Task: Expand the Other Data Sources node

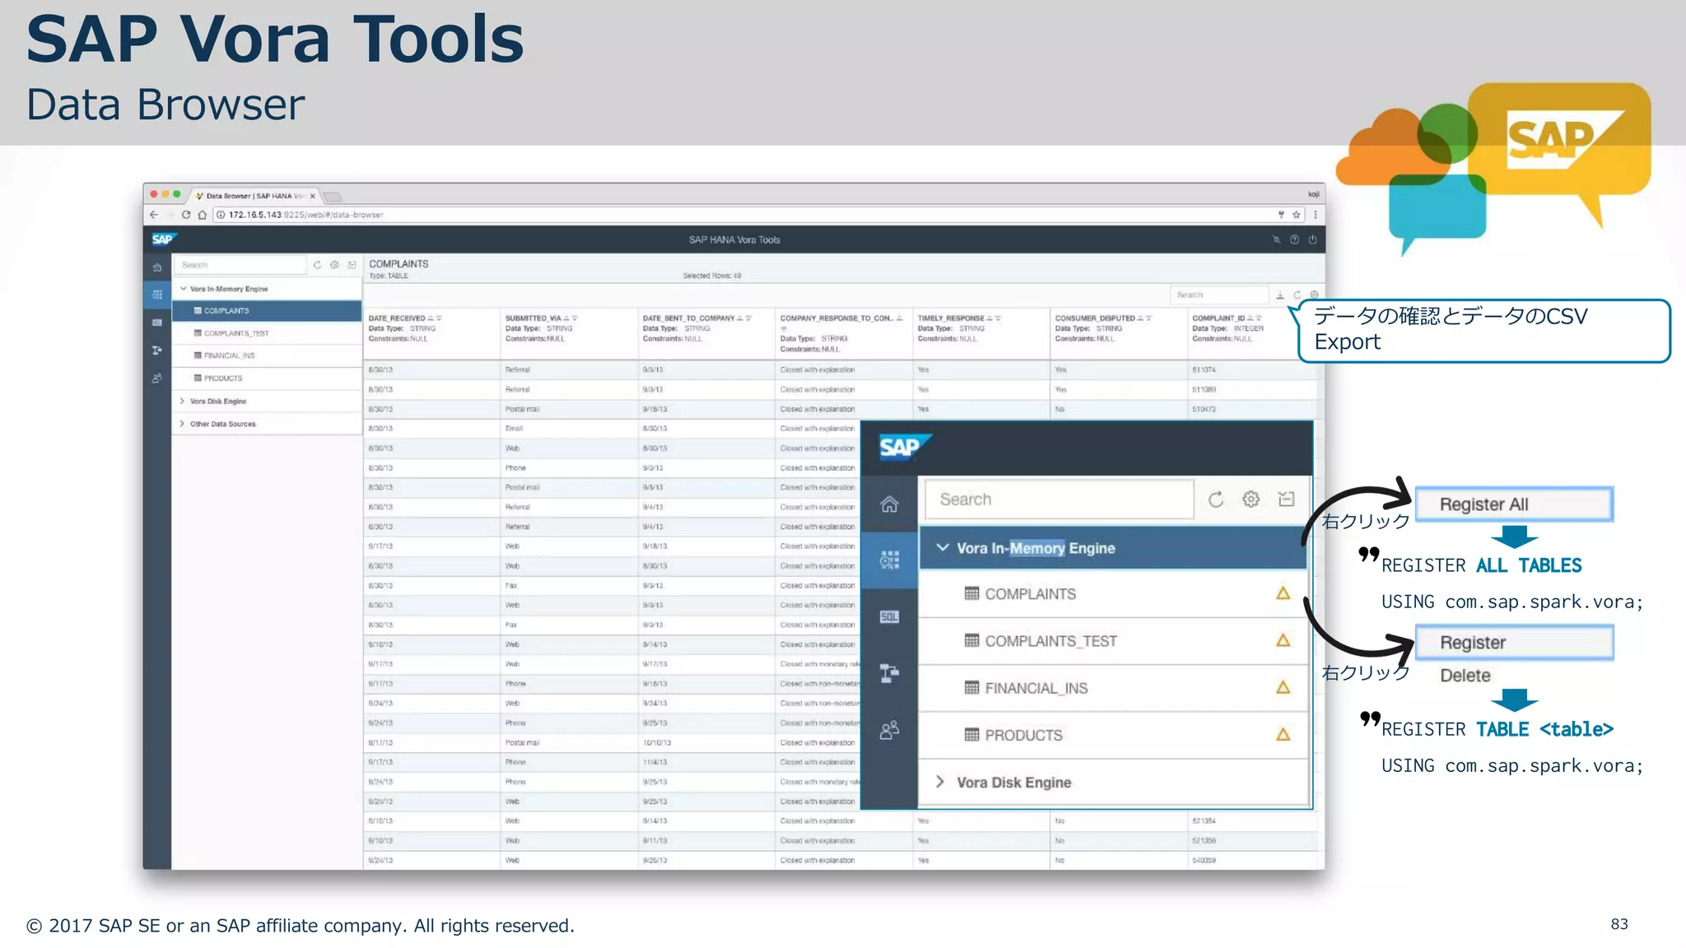Action: click(x=182, y=424)
